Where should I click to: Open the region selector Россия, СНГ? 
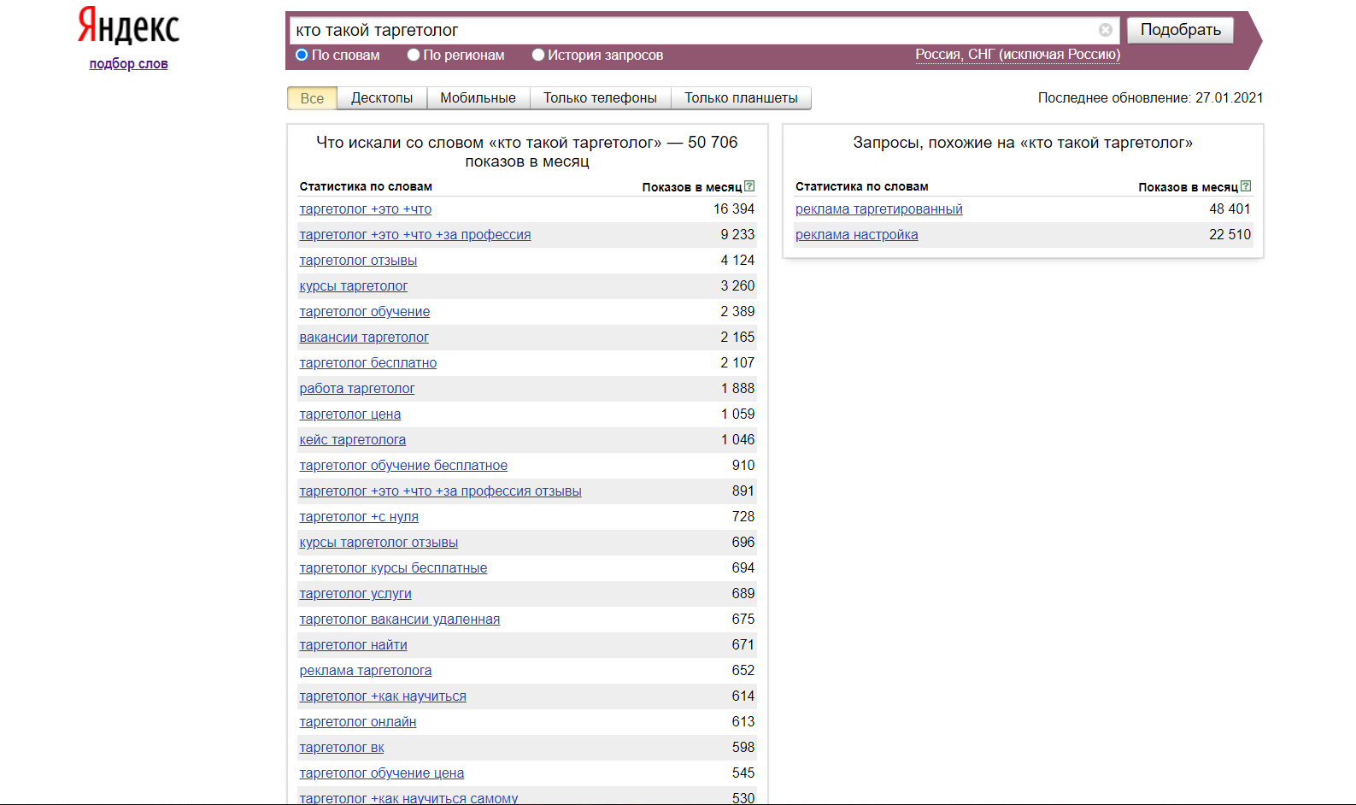[1018, 55]
